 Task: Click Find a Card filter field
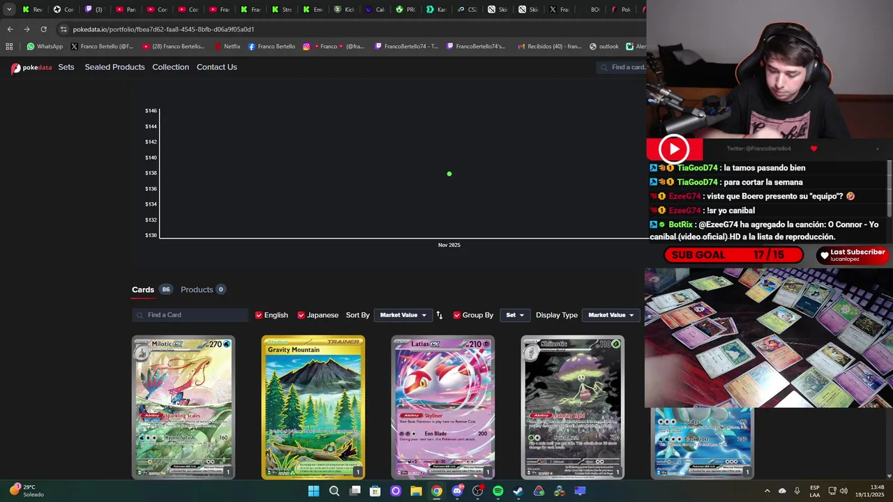pyautogui.click(x=190, y=315)
